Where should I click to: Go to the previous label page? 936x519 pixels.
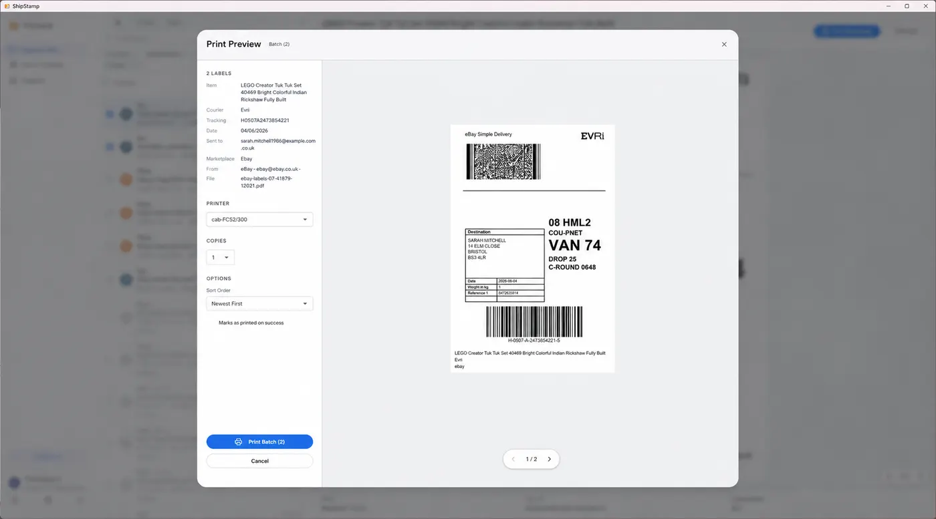point(513,459)
